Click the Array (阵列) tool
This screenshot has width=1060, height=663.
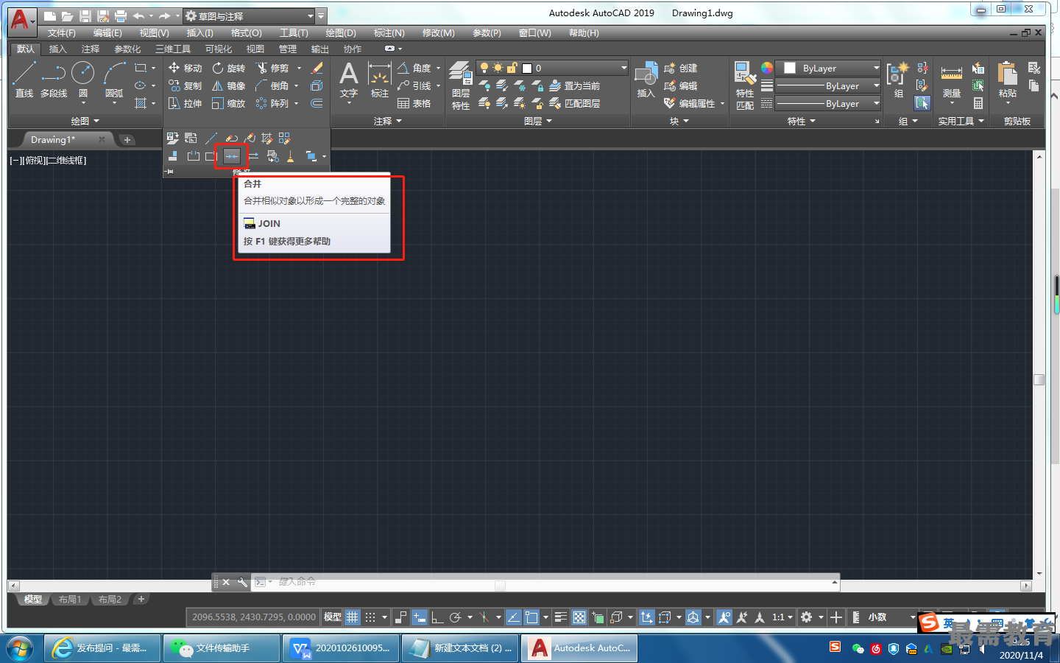pos(273,103)
